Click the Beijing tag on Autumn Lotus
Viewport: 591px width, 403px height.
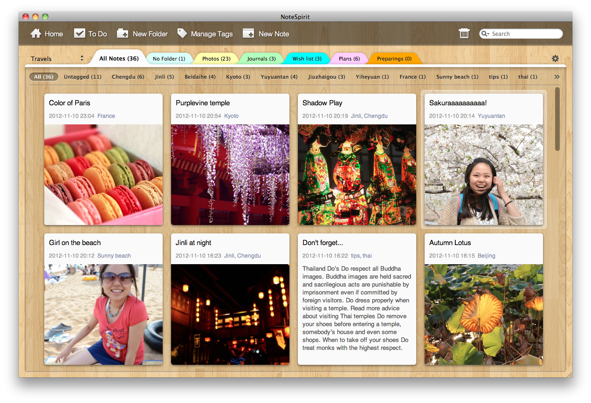pyautogui.click(x=487, y=256)
